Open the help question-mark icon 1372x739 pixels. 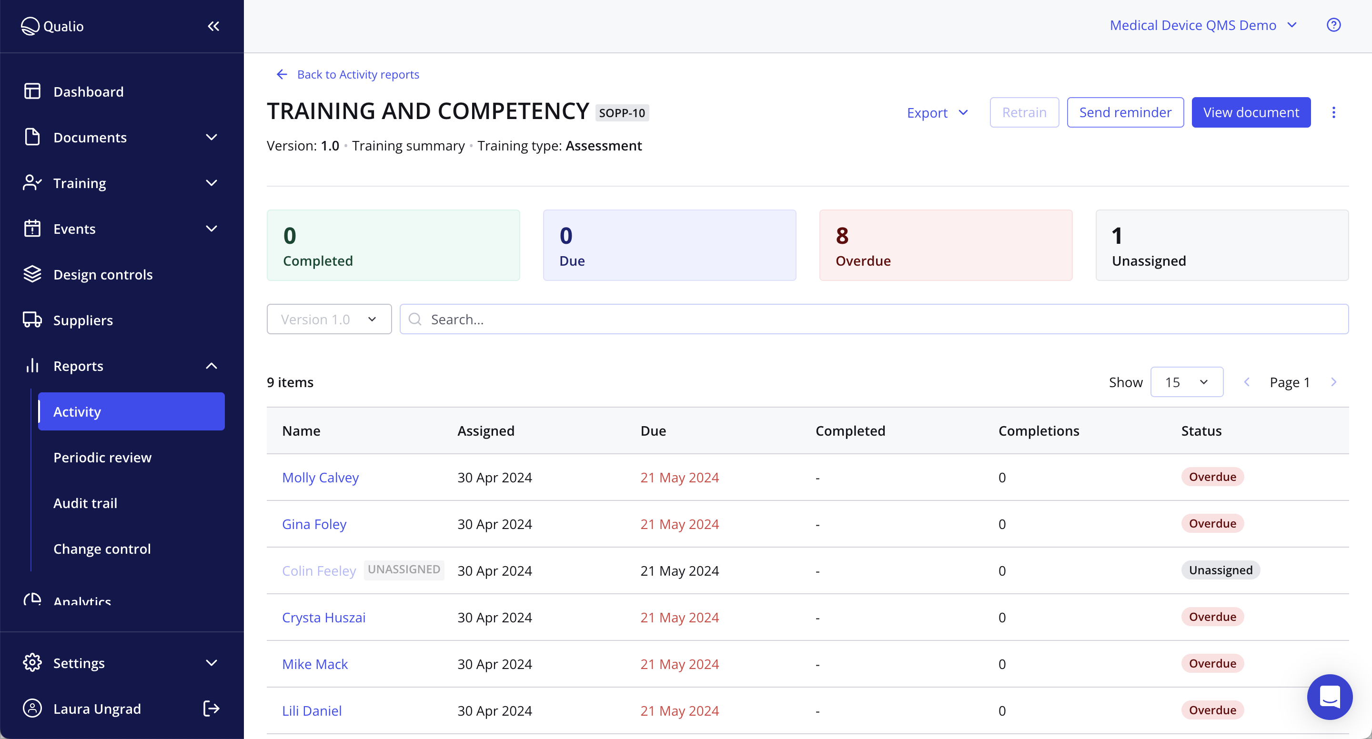point(1334,24)
